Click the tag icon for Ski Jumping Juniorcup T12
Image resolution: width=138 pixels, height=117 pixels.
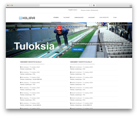click(21, 82)
